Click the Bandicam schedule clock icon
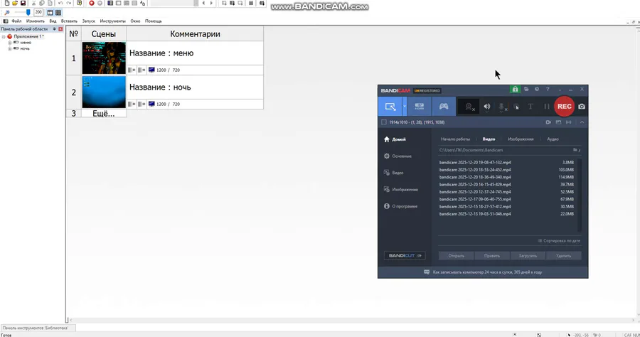 tap(537, 89)
